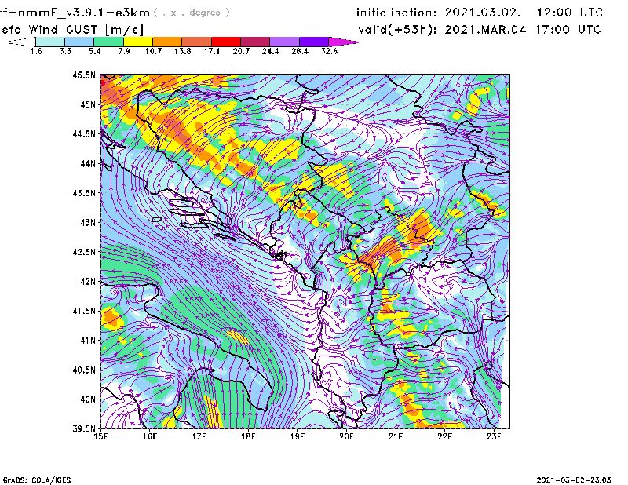628x485 pixels.
Task: Click the initialisation date '2021.03.02.'
Action: pos(483,13)
